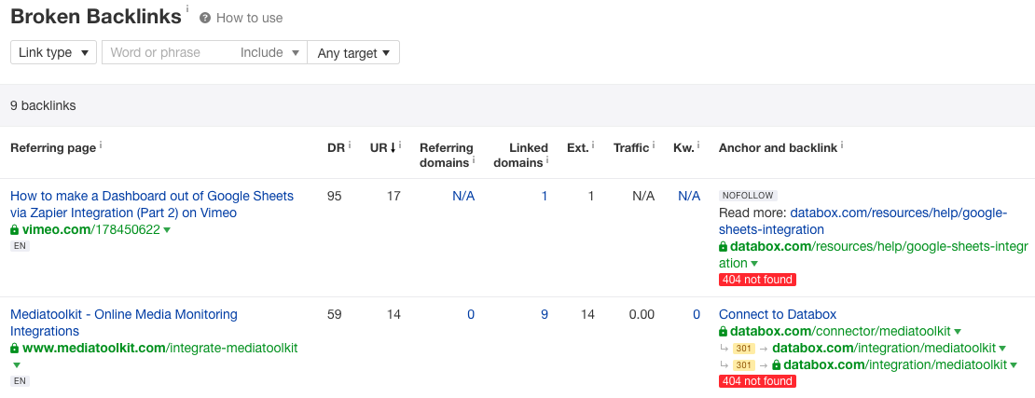Image resolution: width=1035 pixels, height=398 pixels.
Task: Open the Link type dropdown
Action: click(53, 53)
